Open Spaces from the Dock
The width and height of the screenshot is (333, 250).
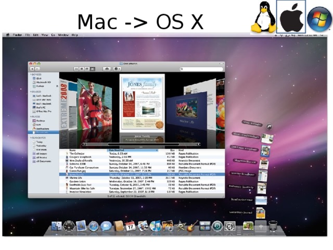pos(205,226)
